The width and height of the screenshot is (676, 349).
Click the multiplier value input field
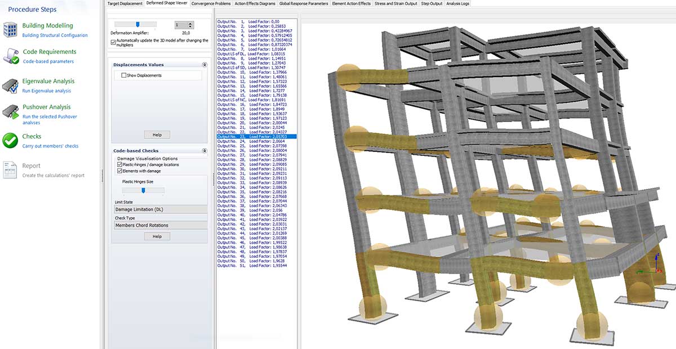pyautogui.click(x=181, y=25)
